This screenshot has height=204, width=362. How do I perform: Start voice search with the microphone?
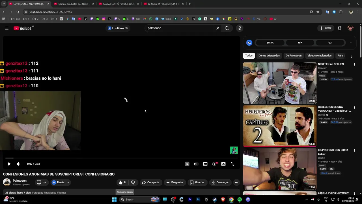click(240, 28)
